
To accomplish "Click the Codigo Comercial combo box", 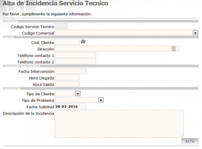I will [x=126, y=33].
